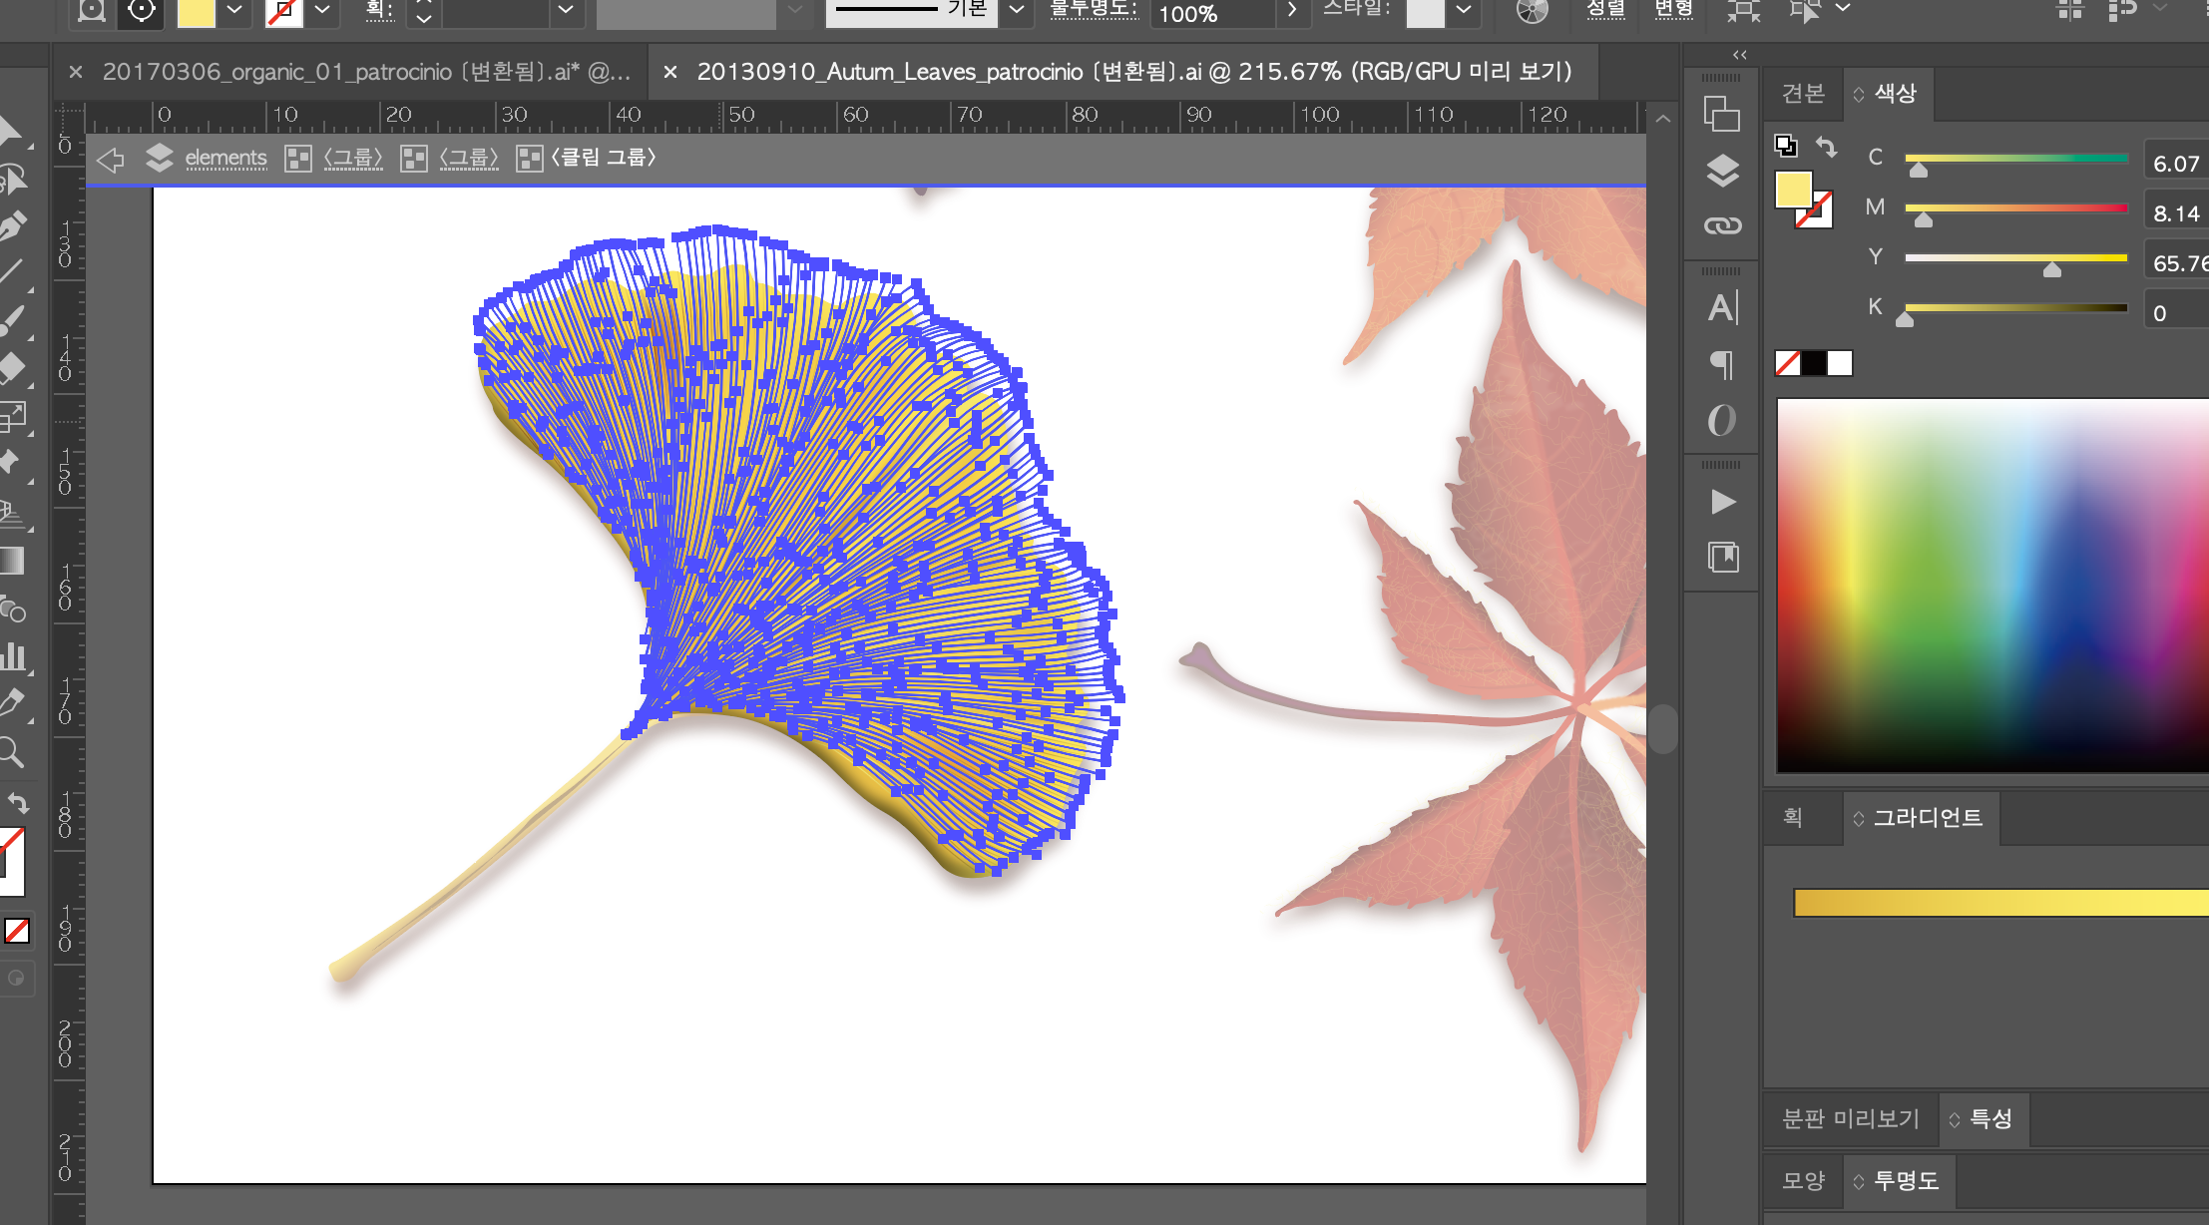Open the fill color dropdown arrow
Image resolution: width=2209 pixels, height=1225 pixels.
point(234,11)
